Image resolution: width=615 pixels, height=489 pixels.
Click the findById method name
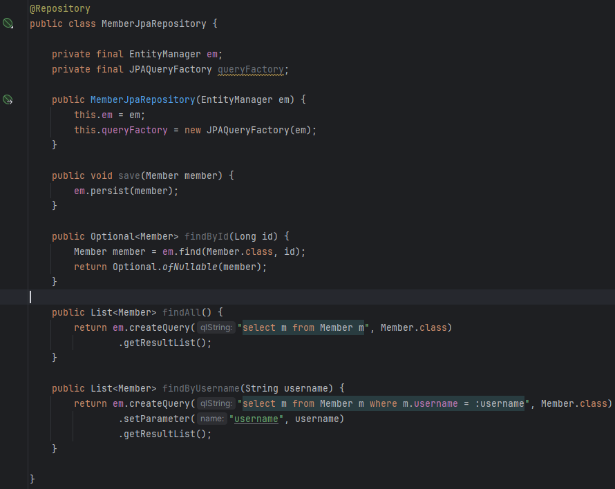pyautogui.click(x=207, y=236)
